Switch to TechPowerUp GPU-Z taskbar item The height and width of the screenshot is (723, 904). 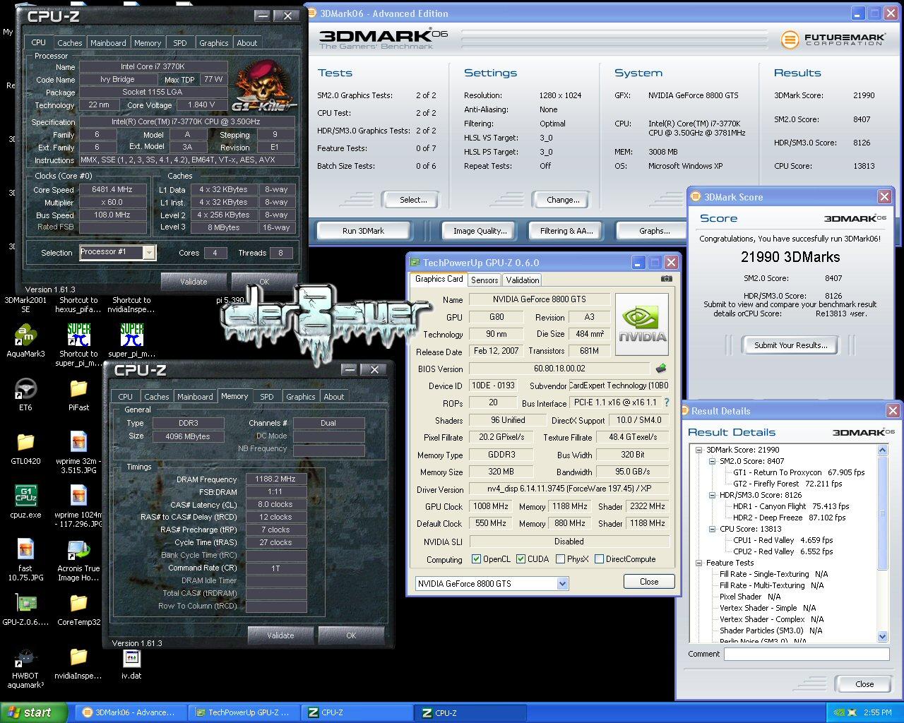[243, 712]
